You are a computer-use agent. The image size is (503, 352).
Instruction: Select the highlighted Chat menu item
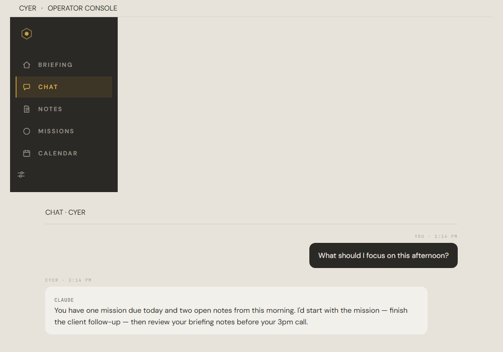pyautogui.click(x=64, y=87)
